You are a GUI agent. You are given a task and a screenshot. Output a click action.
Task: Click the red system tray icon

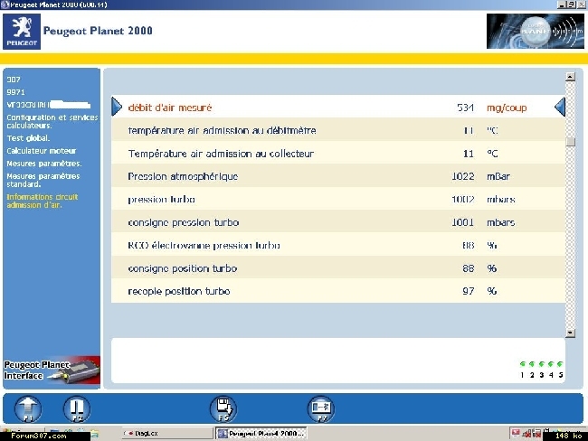click(516, 433)
